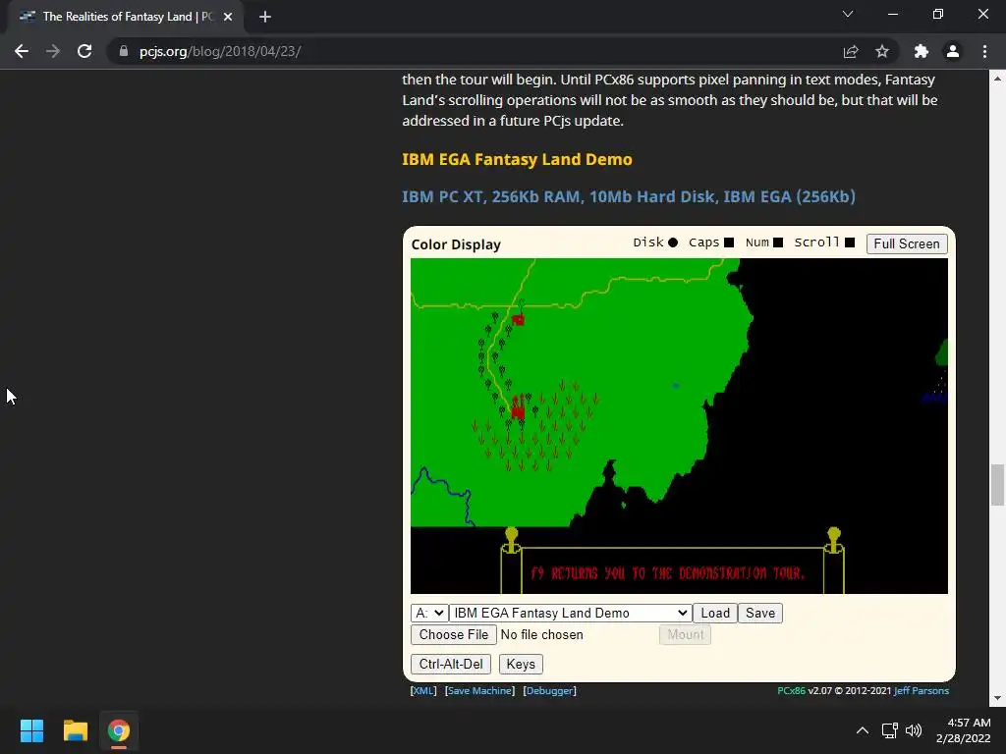Viewport: 1006px width, 754px height.
Task: Click the browser forward arrow
Action: point(53,51)
